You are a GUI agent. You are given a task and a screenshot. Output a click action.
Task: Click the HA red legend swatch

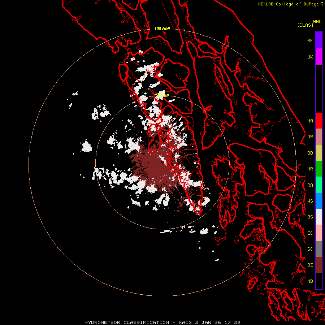coord(319,121)
